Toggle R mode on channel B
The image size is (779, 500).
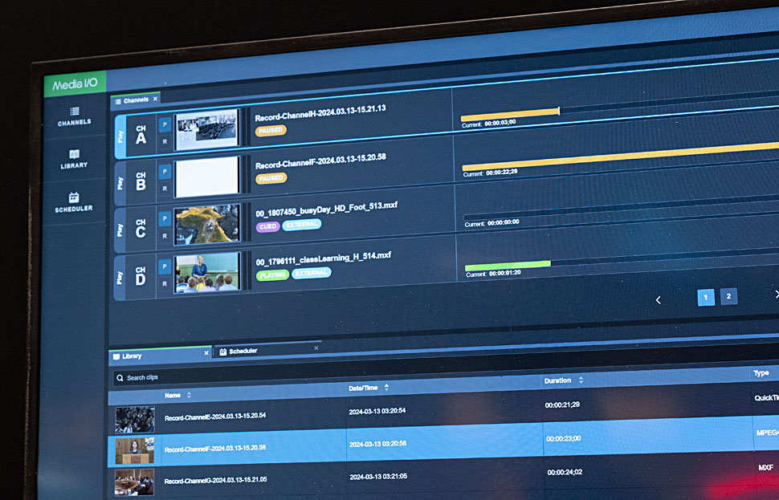tap(165, 189)
